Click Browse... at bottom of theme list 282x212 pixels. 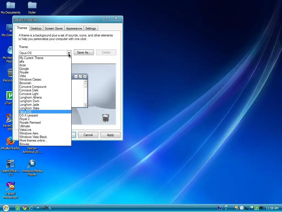pyautogui.click(x=45, y=144)
